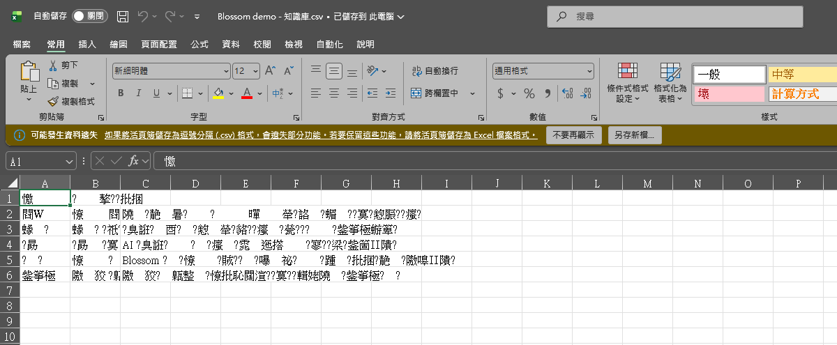837x345 pixels.
Task: Open the number format dropdown (通用格式)
Action: click(x=589, y=71)
